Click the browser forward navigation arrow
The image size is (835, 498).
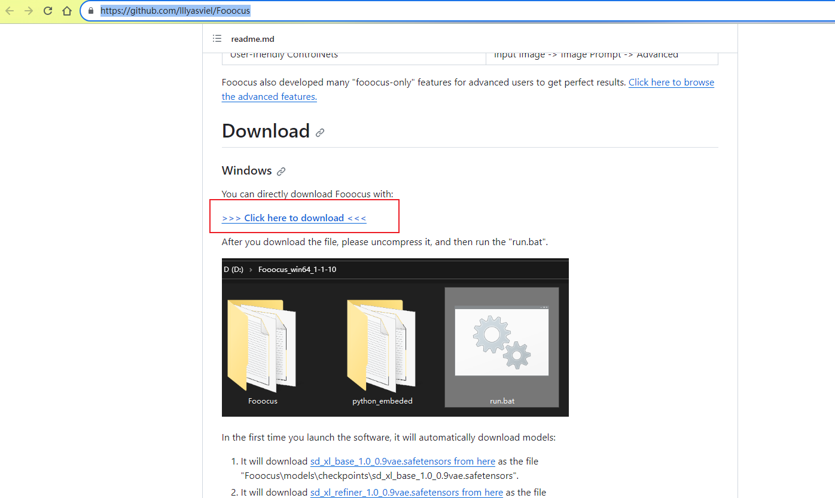[x=28, y=10]
